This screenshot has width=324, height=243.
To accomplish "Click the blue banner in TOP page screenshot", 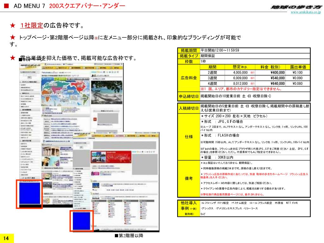I will coord(29,193).
